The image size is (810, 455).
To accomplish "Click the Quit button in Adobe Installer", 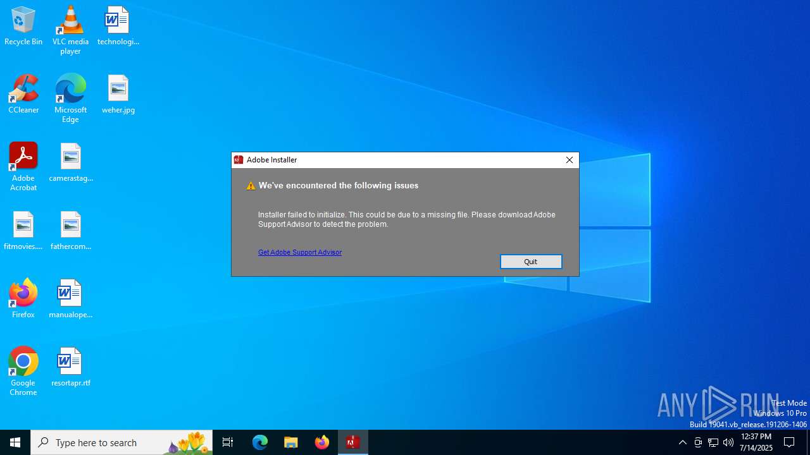I will coord(531,262).
